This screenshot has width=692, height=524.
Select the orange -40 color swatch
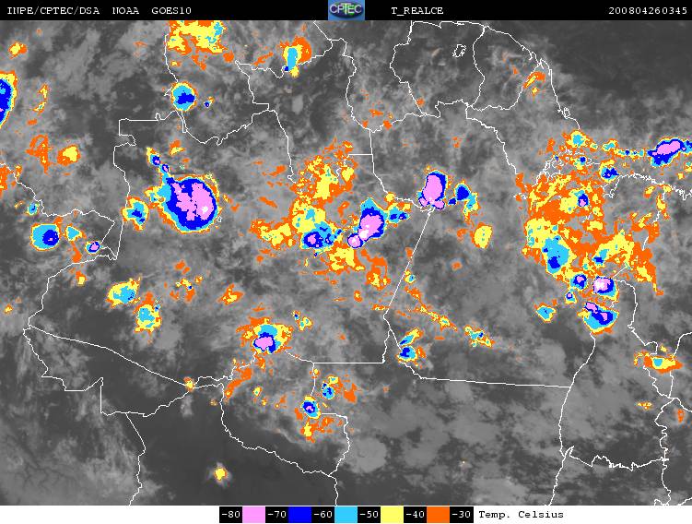coord(439,515)
